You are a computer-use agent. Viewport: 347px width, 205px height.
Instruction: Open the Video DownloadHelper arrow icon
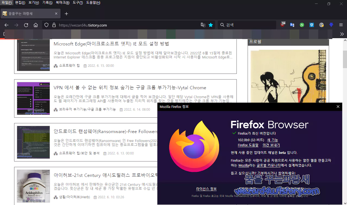click(x=331, y=25)
